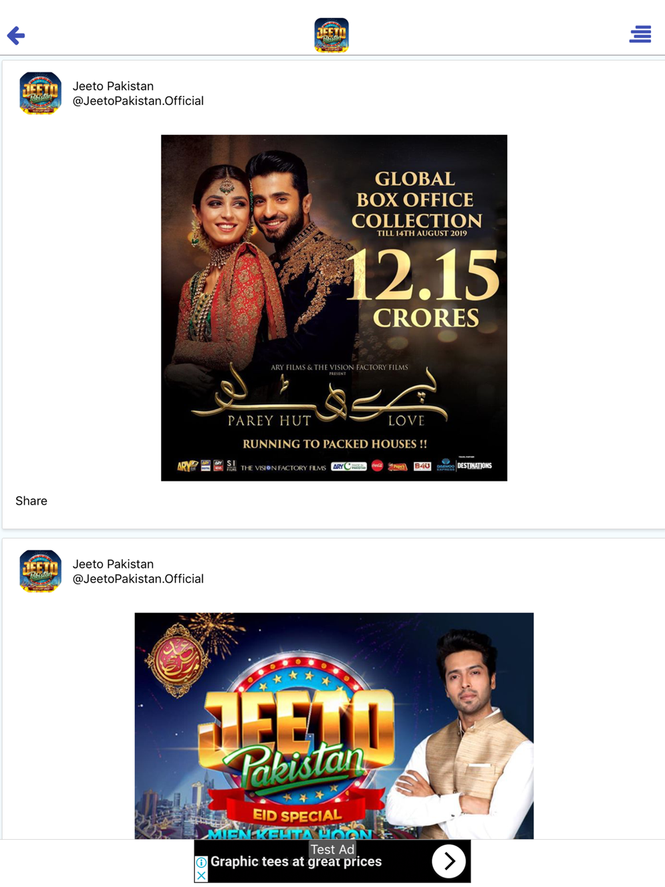Image resolution: width=665 pixels, height=887 pixels.
Task: Tap the Jeeto Pakistan logo in header
Action: (331, 35)
